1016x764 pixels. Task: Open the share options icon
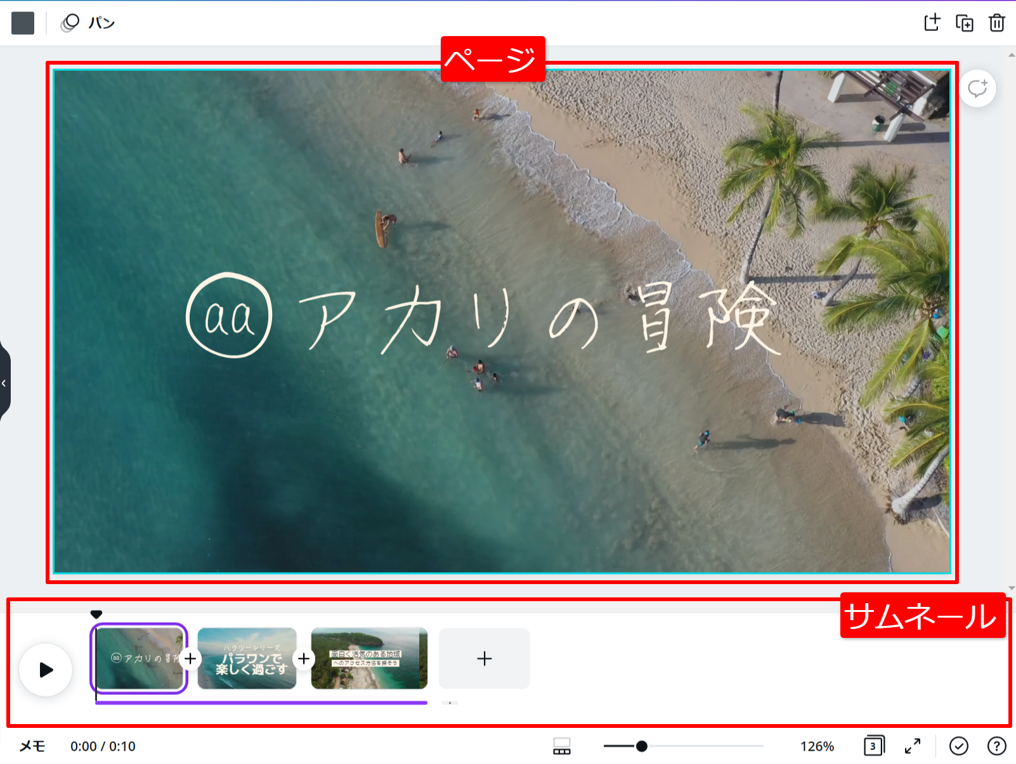tap(933, 22)
